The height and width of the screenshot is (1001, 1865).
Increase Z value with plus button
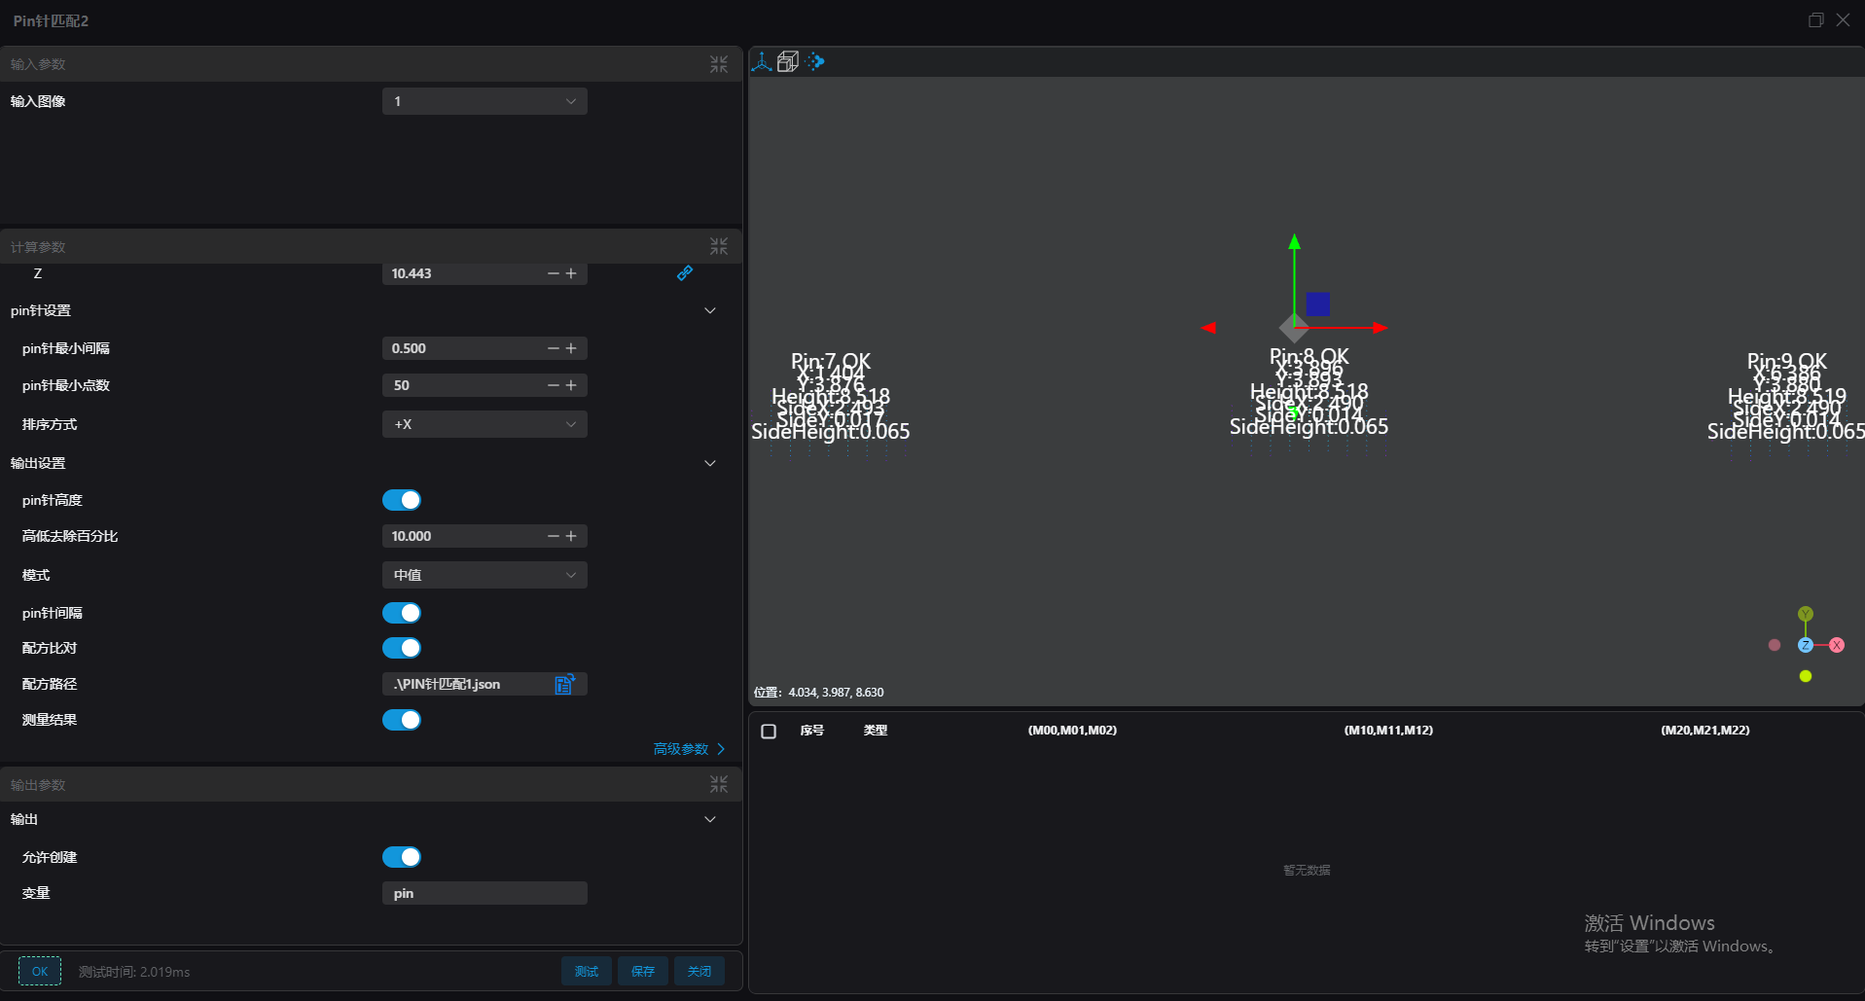tap(571, 273)
